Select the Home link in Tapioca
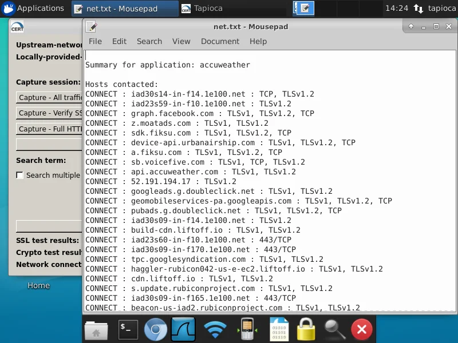This screenshot has width=458, height=343. coord(38,285)
